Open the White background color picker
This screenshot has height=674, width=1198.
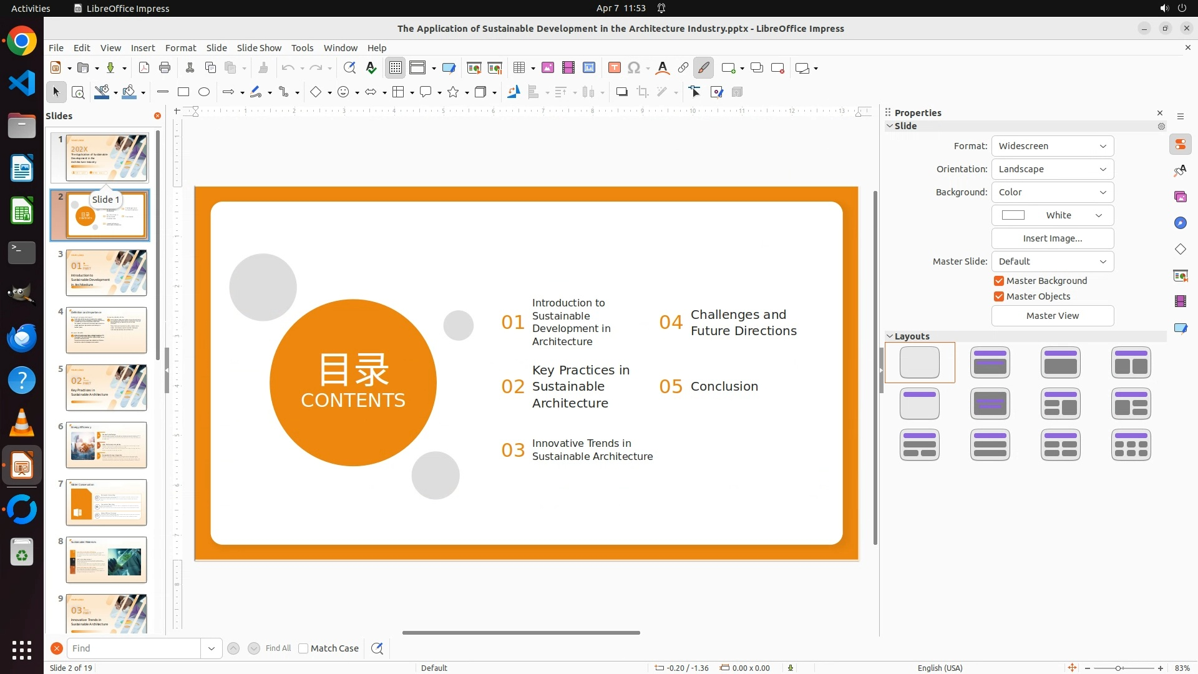click(1052, 215)
